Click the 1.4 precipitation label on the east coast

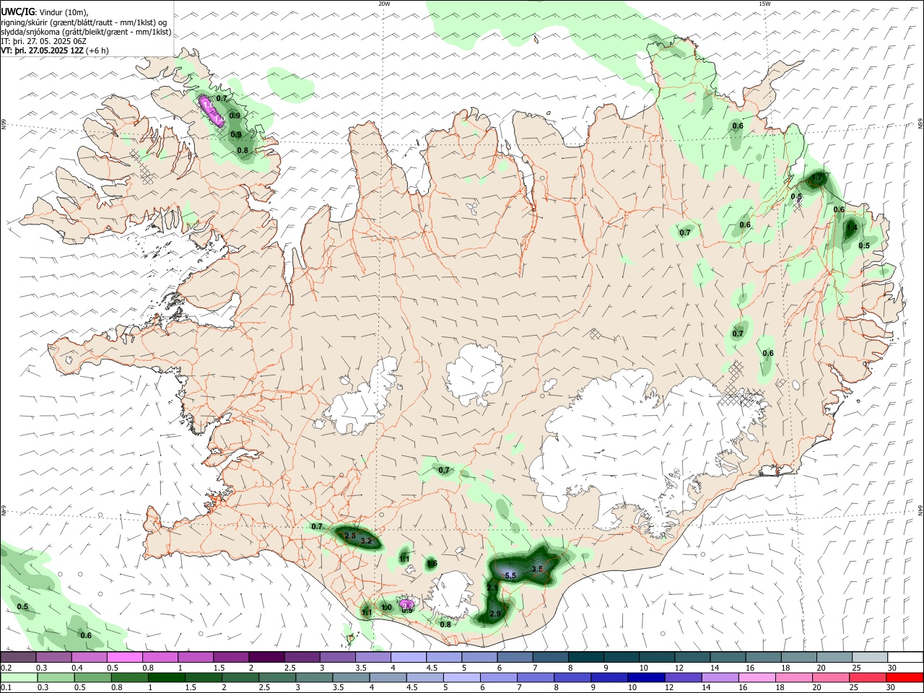[x=852, y=228]
